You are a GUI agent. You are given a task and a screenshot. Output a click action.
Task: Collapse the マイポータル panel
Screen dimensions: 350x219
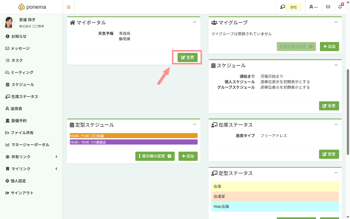point(195,22)
